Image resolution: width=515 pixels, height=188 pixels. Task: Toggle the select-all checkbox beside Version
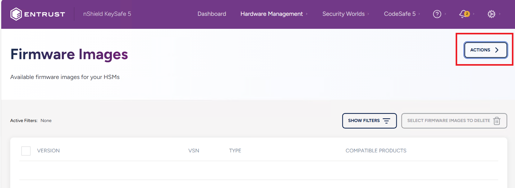click(26, 151)
